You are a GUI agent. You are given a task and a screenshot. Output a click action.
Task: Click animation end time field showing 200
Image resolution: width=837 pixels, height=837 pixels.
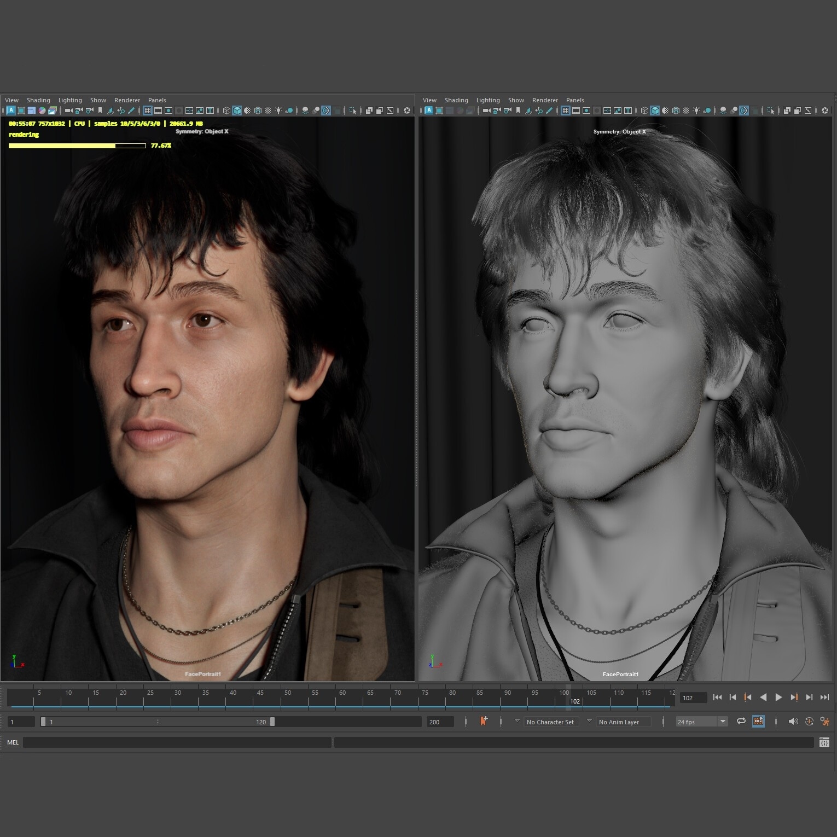tap(440, 722)
